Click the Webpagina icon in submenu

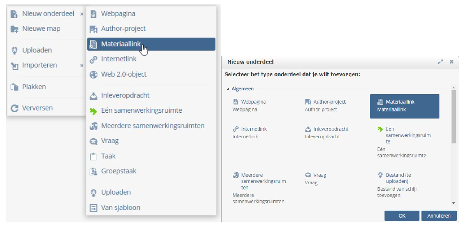93,14
